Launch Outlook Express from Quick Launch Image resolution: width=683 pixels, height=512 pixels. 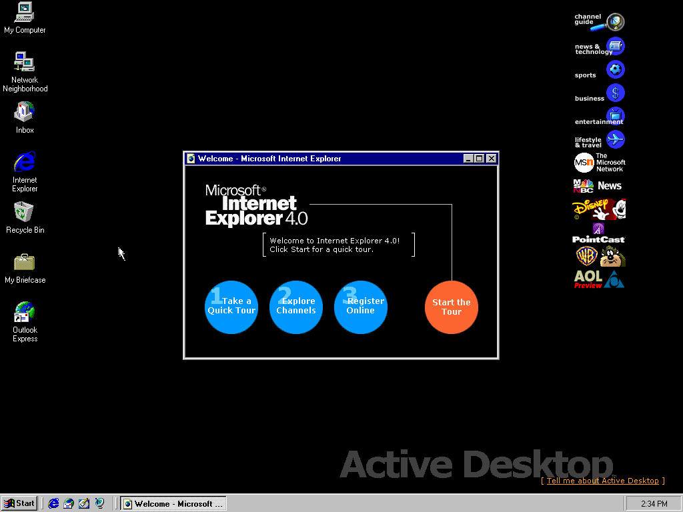(x=69, y=504)
